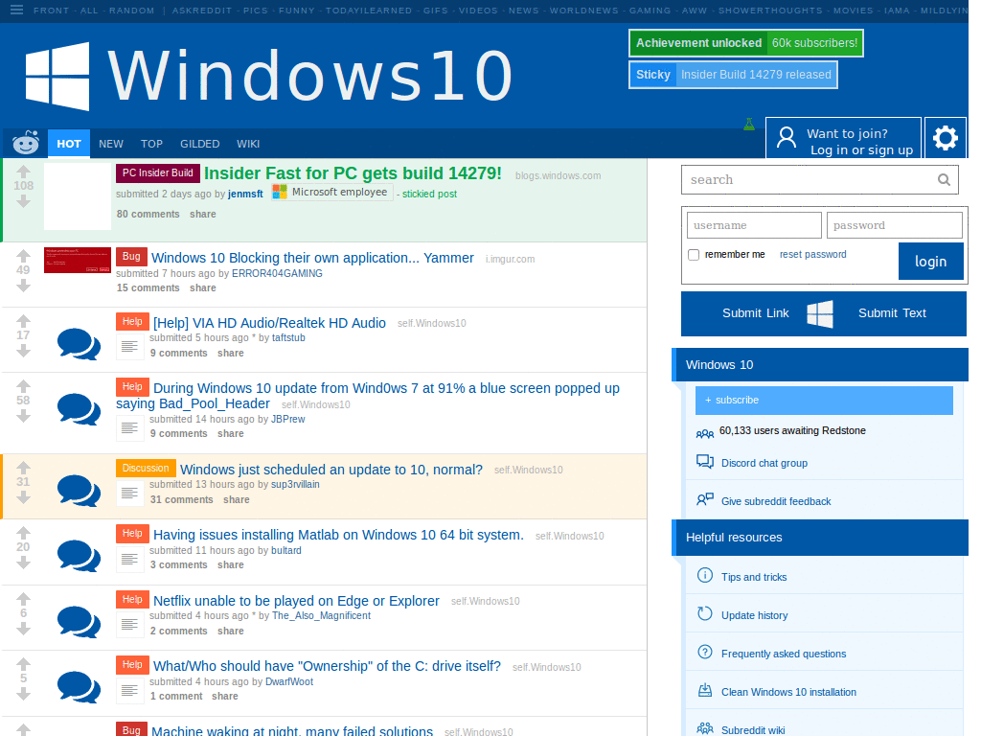
Task: Click the Reddit alien logo icon
Action: click(x=26, y=143)
